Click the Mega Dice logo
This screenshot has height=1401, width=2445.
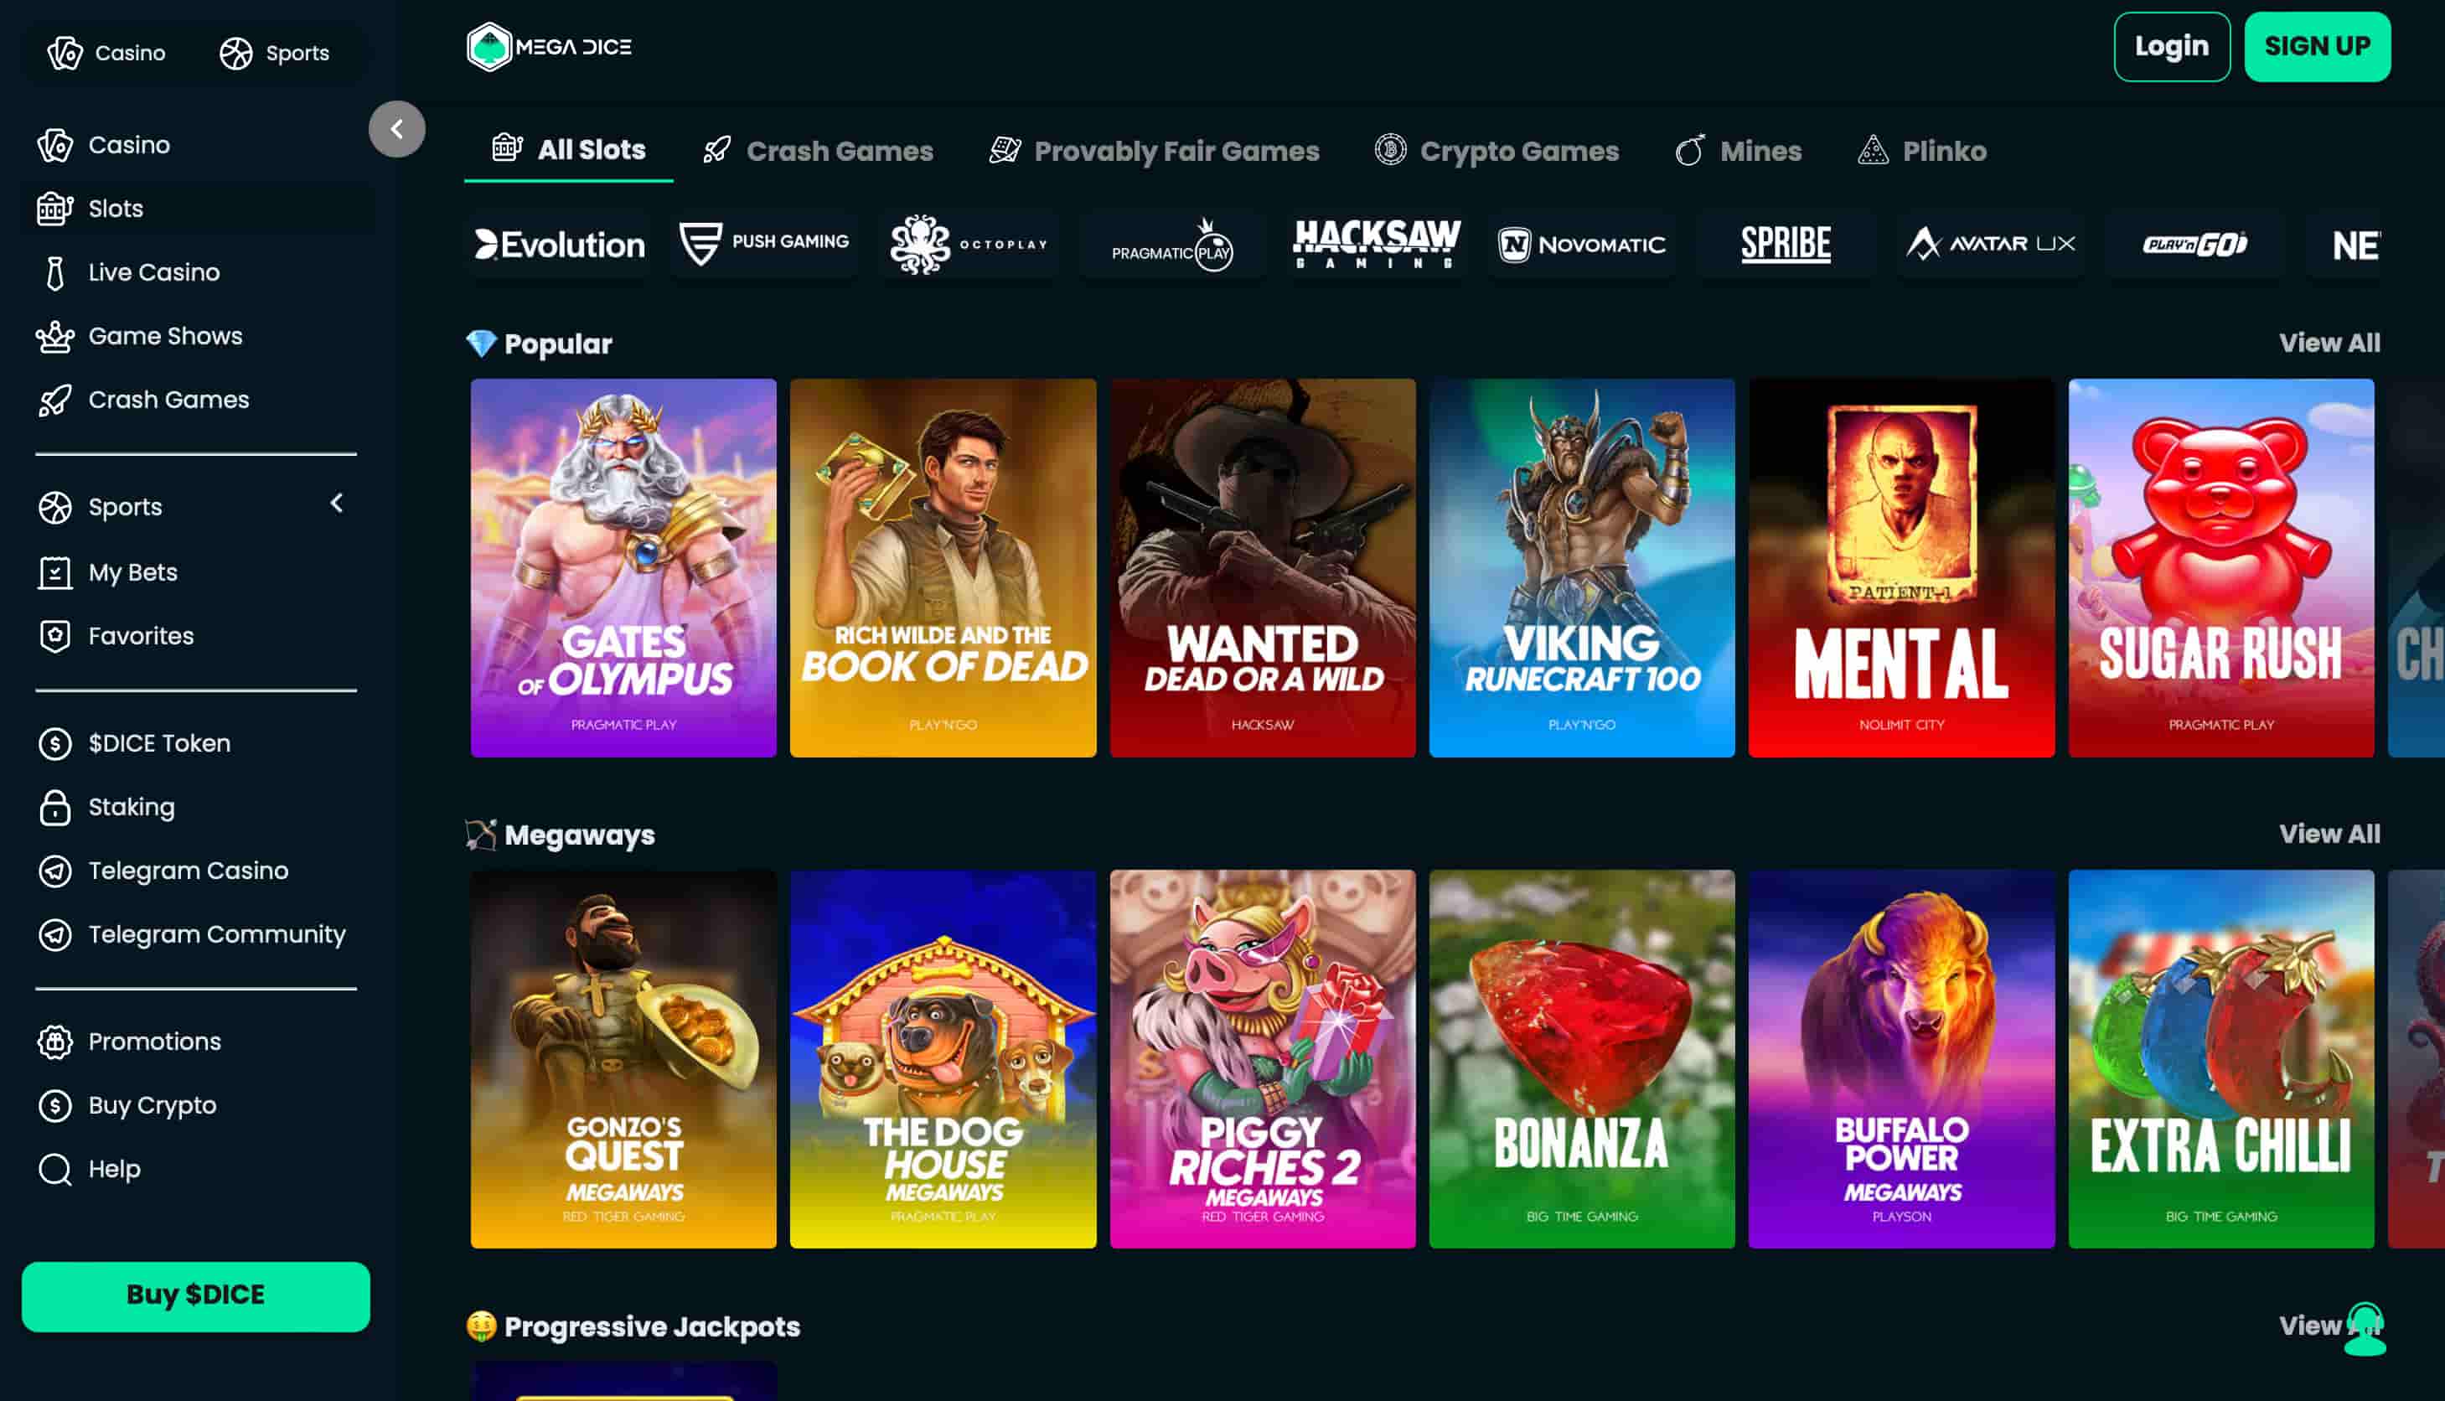[x=551, y=44]
